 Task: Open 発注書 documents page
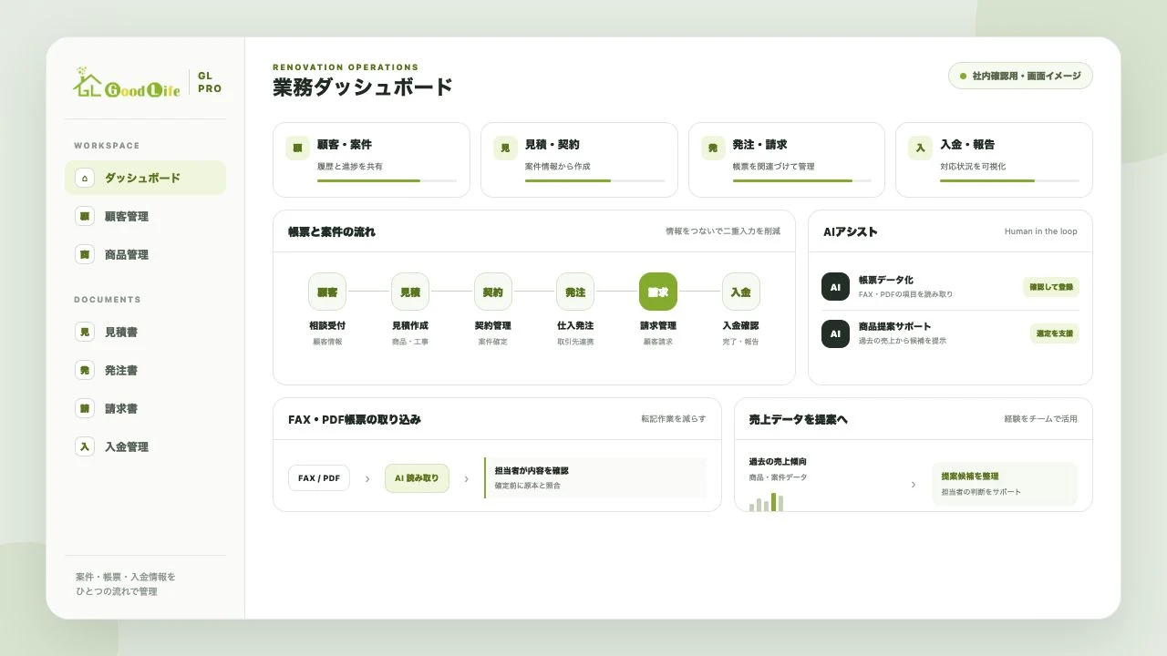(x=145, y=370)
